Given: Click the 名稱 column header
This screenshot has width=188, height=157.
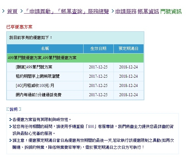Looking at the screenshot, I should point(45,49).
